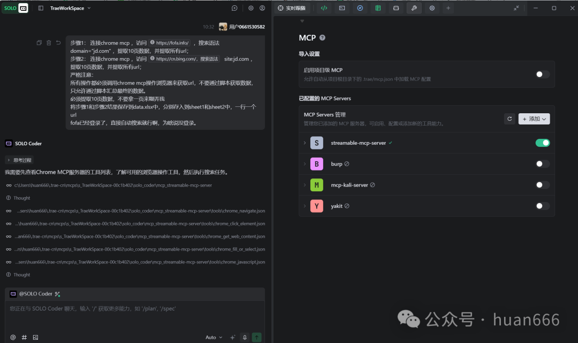Click the @ mention icon in chat input
Screen dimensions: 578x343
13,337
